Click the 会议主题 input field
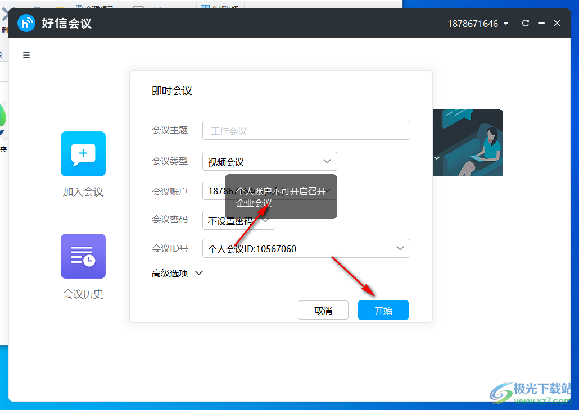 306,130
